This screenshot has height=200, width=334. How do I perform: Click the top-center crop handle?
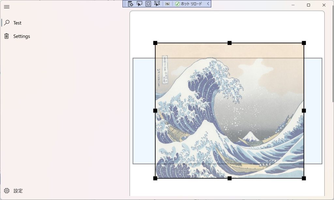point(229,43)
